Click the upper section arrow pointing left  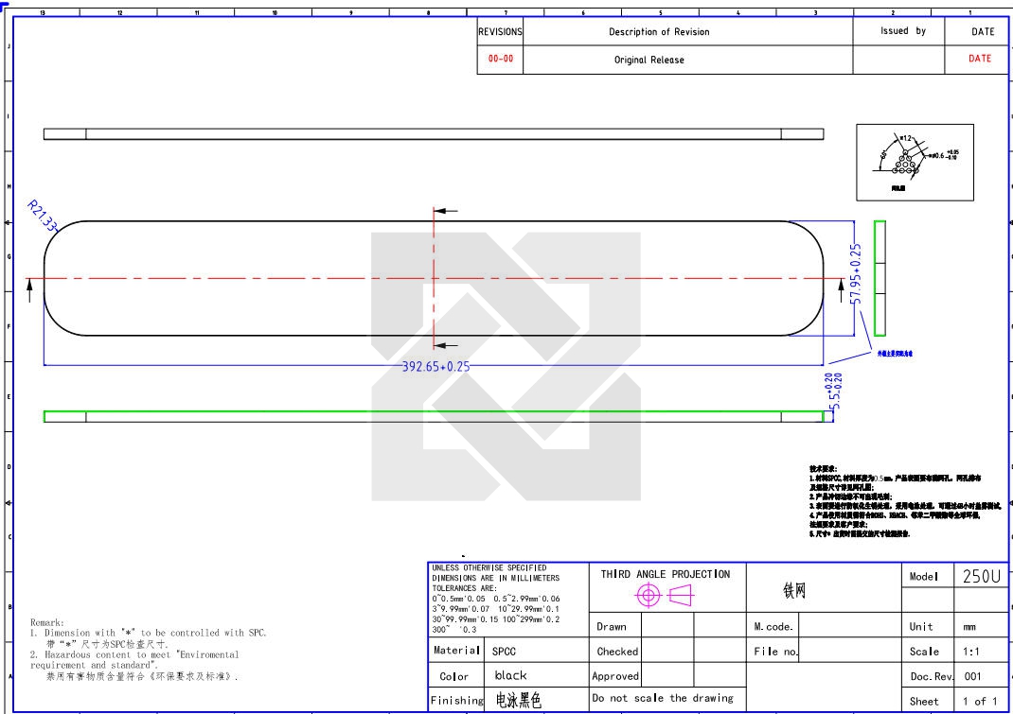click(445, 212)
